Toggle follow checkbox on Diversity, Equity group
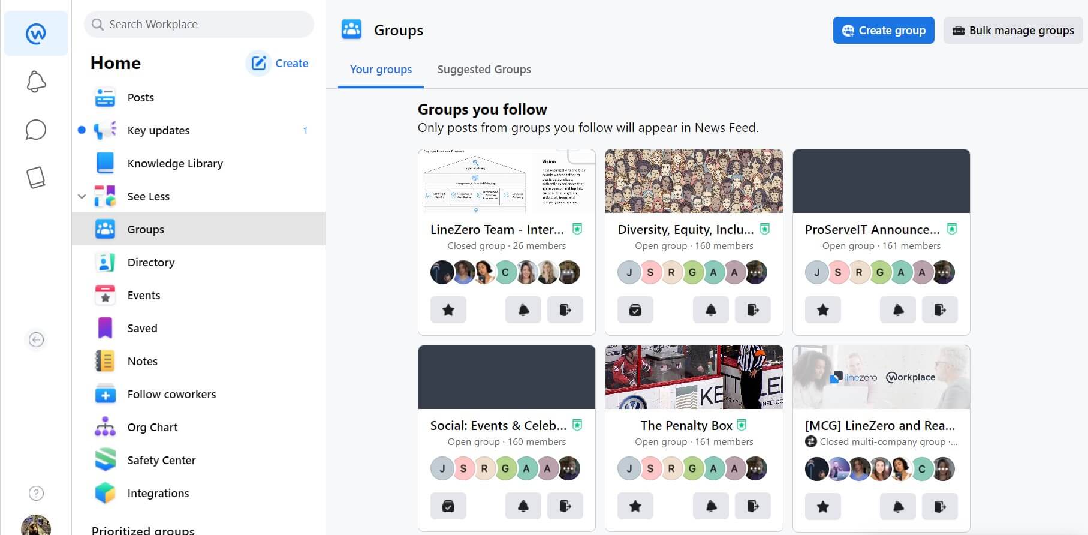Image resolution: width=1088 pixels, height=535 pixels. click(x=635, y=310)
